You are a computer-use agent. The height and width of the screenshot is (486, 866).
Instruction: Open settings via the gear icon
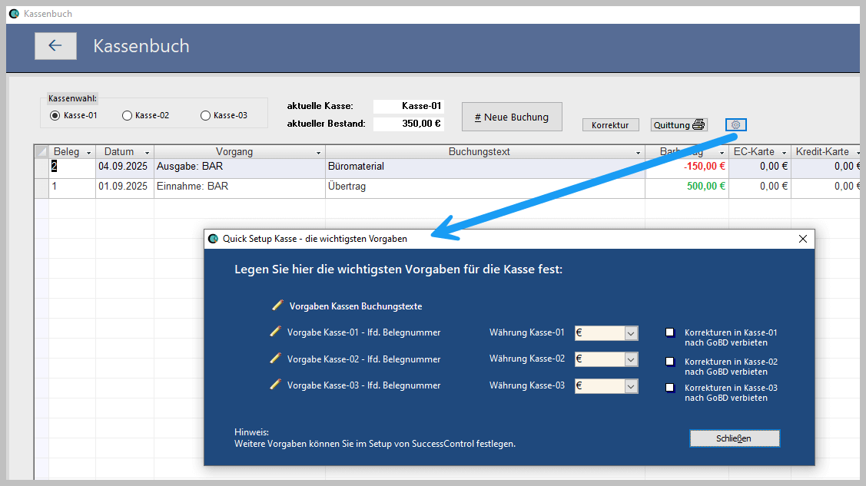point(735,125)
